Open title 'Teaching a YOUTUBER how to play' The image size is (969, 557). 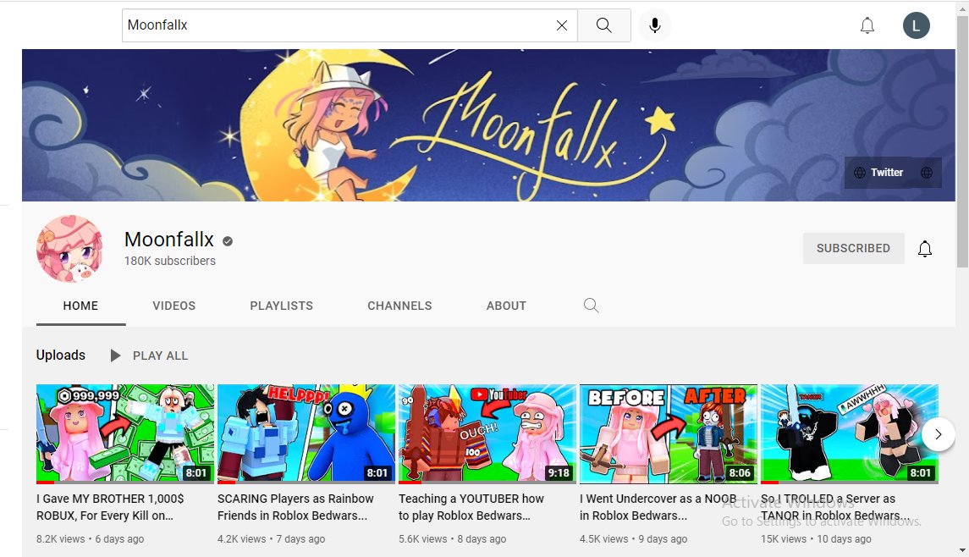(x=471, y=507)
